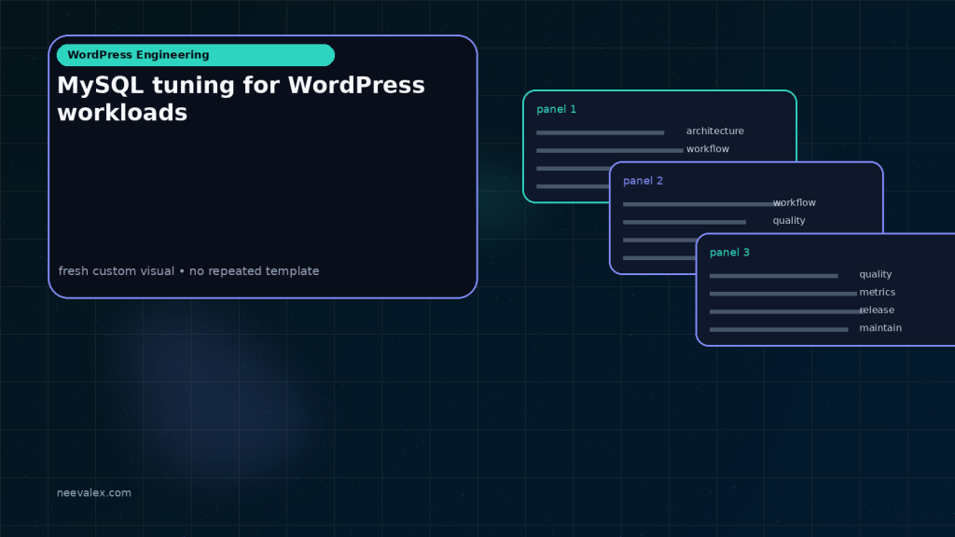Click workflow label in panel 1
This screenshot has height=537, width=955.
(x=708, y=148)
